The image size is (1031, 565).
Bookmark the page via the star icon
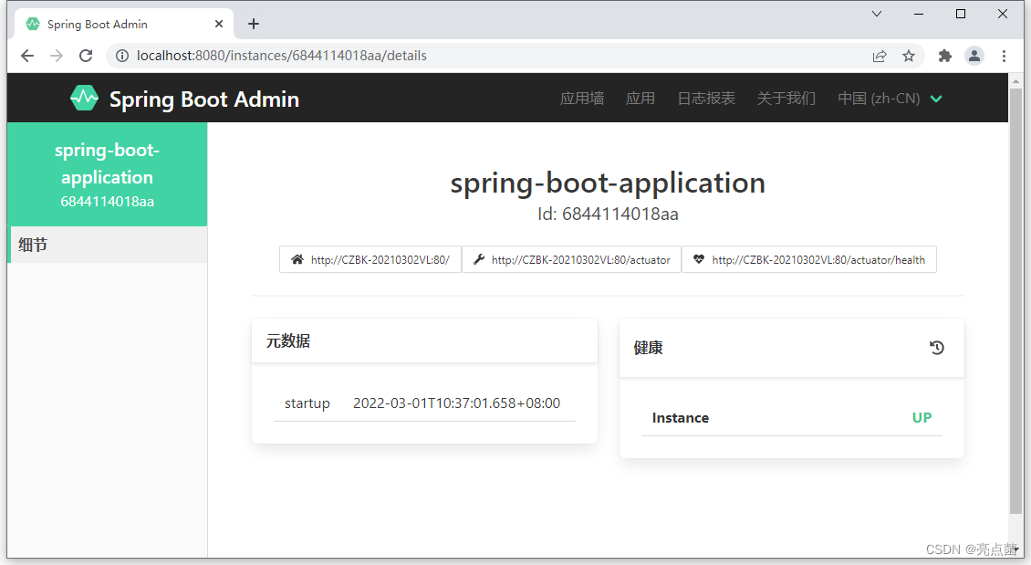909,56
